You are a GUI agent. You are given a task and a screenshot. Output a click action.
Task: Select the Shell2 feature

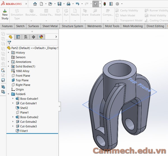[22, 108]
